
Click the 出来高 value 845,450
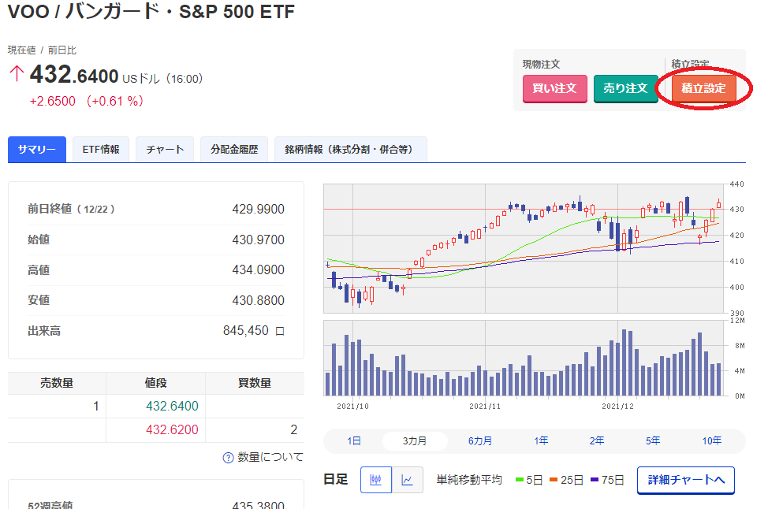pyautogui.click(x=246, y=331)
